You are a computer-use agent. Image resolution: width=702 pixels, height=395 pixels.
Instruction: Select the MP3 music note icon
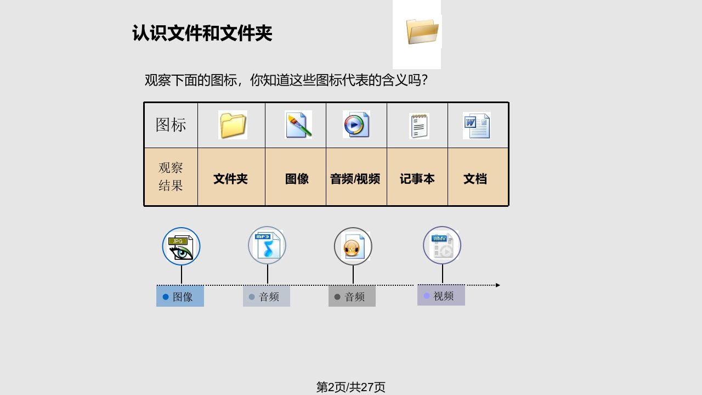coord(267,245)
